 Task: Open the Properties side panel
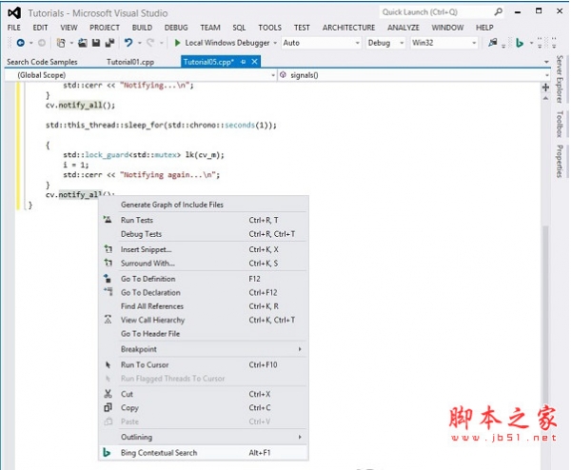pyautogui.click(x=560, y=162)
